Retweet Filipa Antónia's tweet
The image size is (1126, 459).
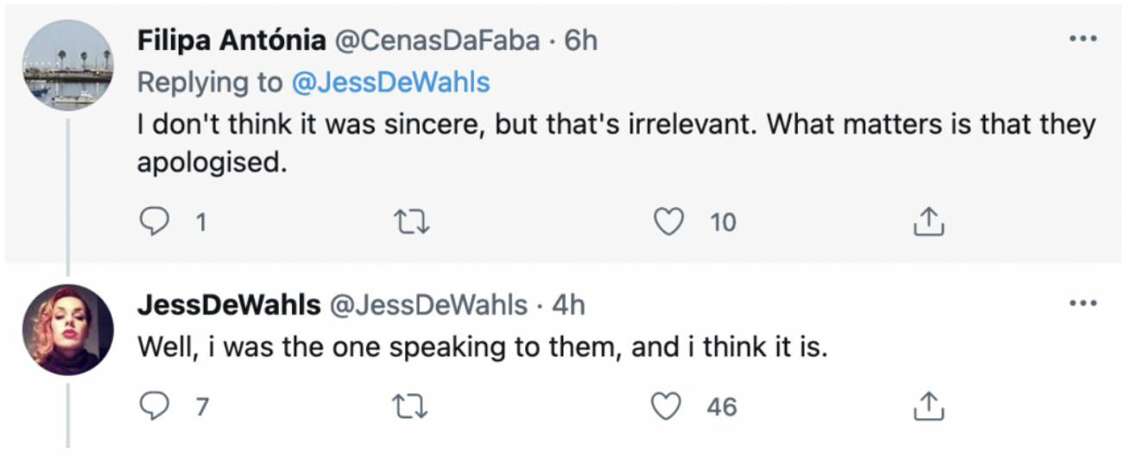click(x=411, y=223)
